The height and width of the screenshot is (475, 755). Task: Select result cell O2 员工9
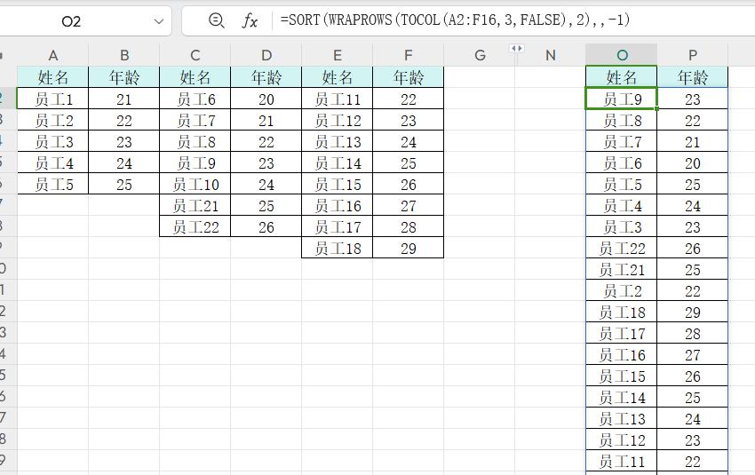click(622, 99)
